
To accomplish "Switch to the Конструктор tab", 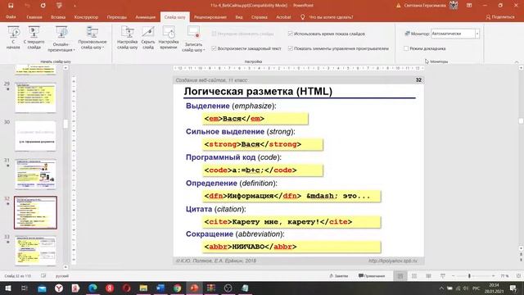I will 86,17.
